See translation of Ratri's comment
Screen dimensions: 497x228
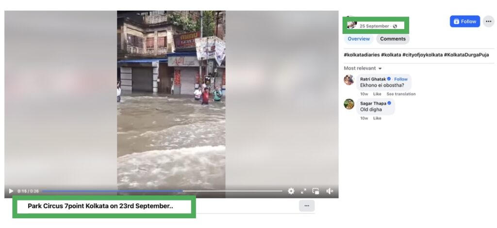401,94
